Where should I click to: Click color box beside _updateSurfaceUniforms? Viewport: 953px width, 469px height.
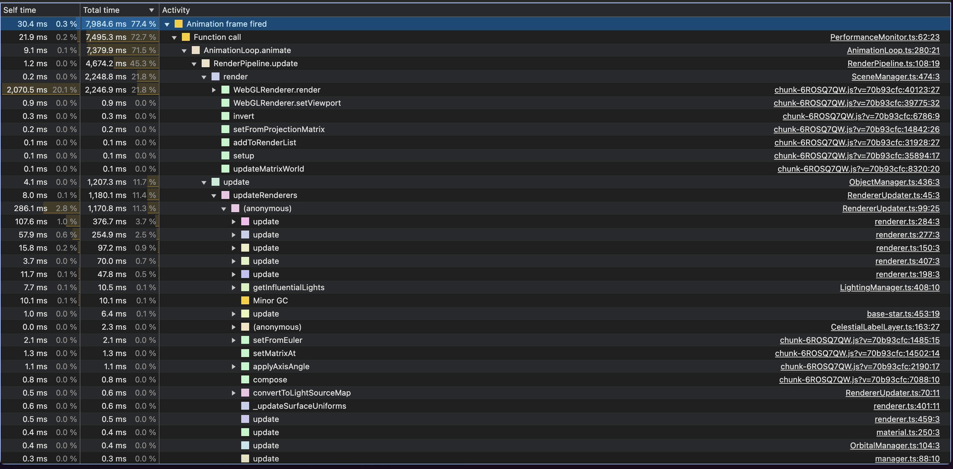[245, 406]
